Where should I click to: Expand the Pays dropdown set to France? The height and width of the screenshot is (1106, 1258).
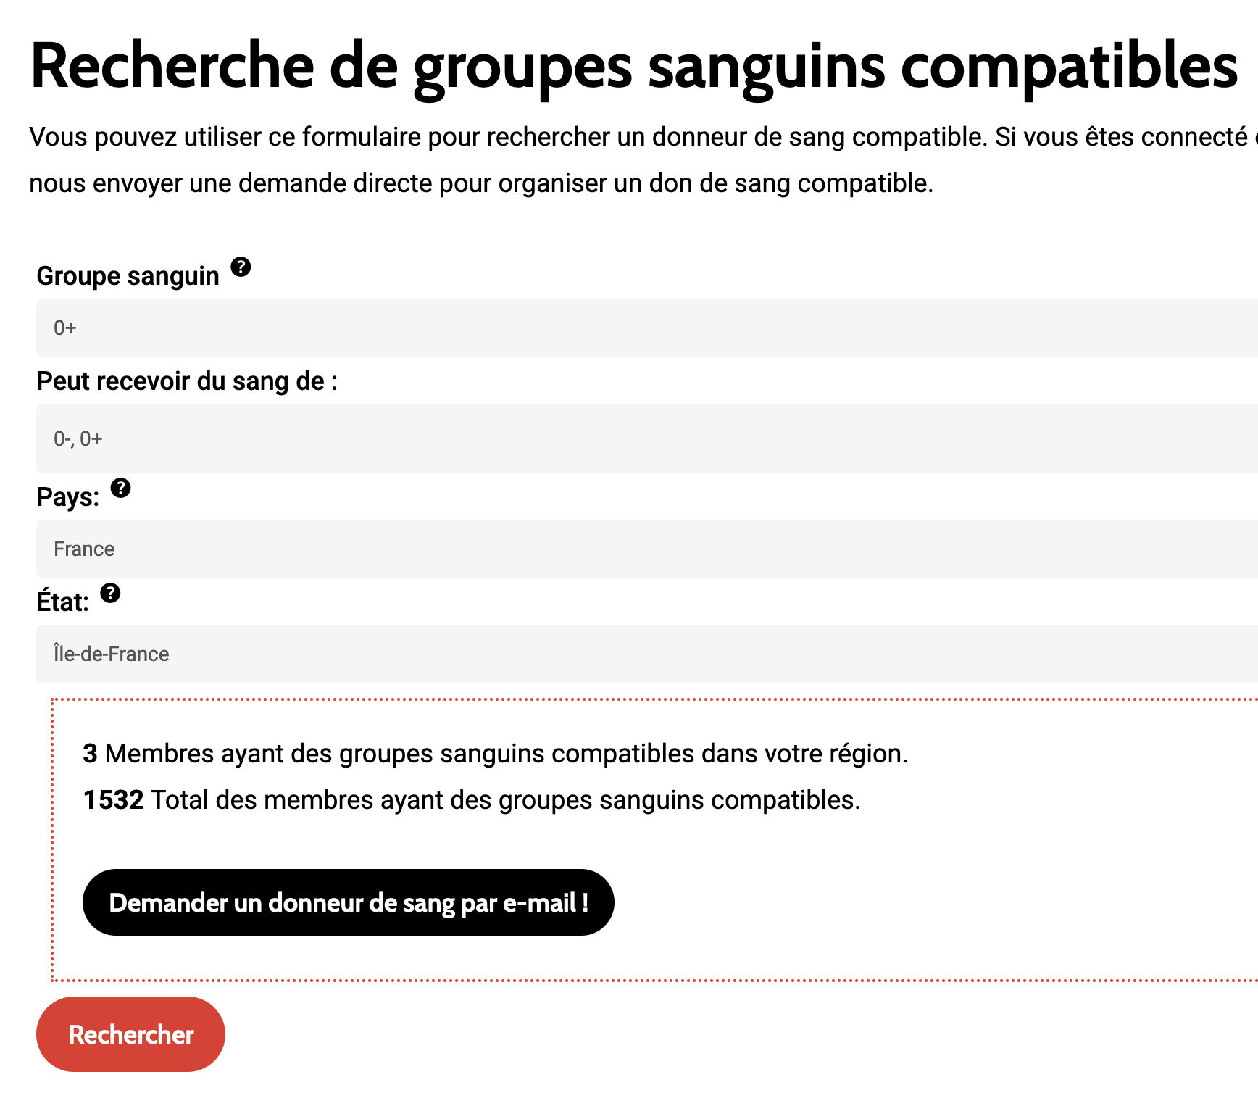645,549
